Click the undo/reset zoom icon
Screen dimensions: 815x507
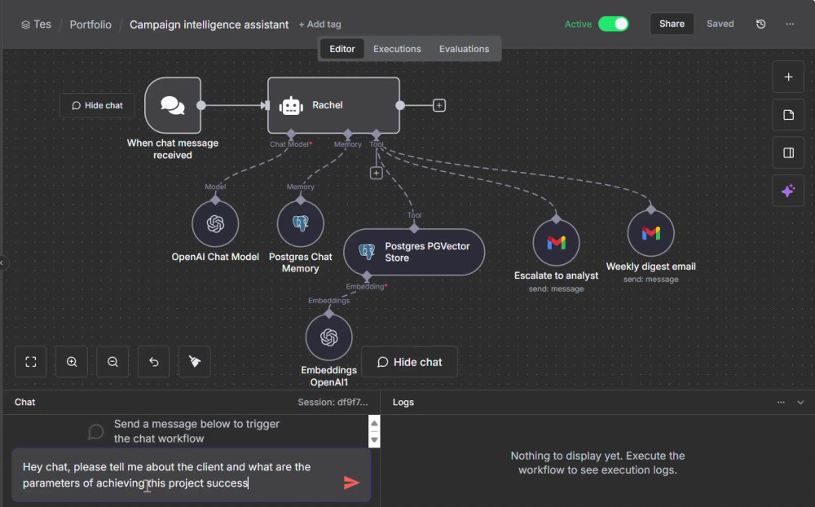click(x=154, y=362)
